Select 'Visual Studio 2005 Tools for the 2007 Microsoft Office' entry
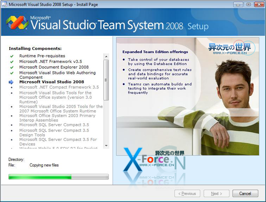 pyautogui.click(x=61, y=109)
